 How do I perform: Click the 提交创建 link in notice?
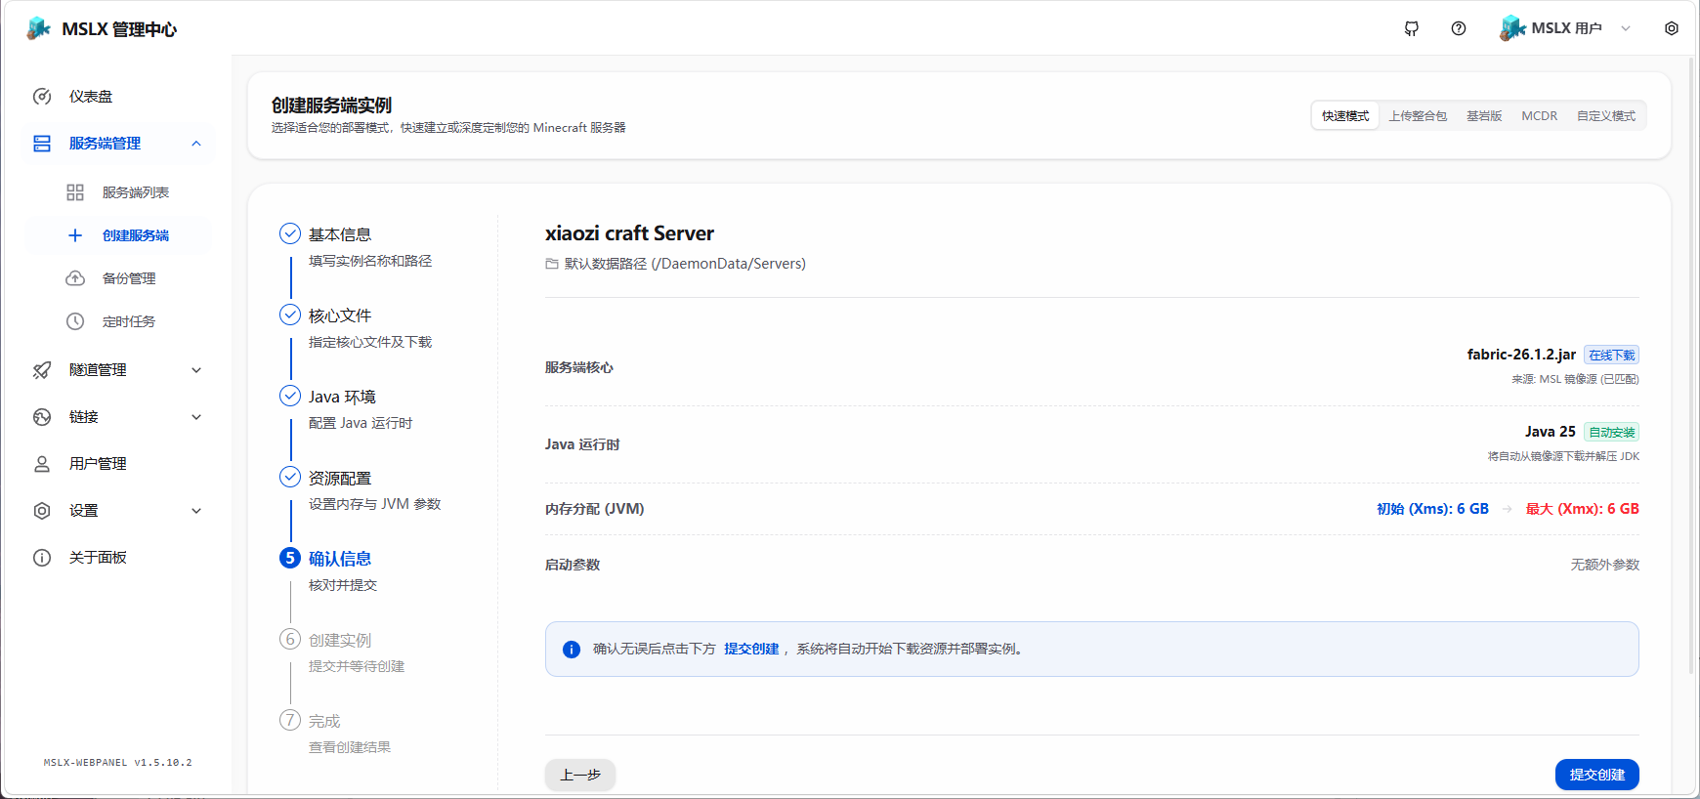click(751, 649)
